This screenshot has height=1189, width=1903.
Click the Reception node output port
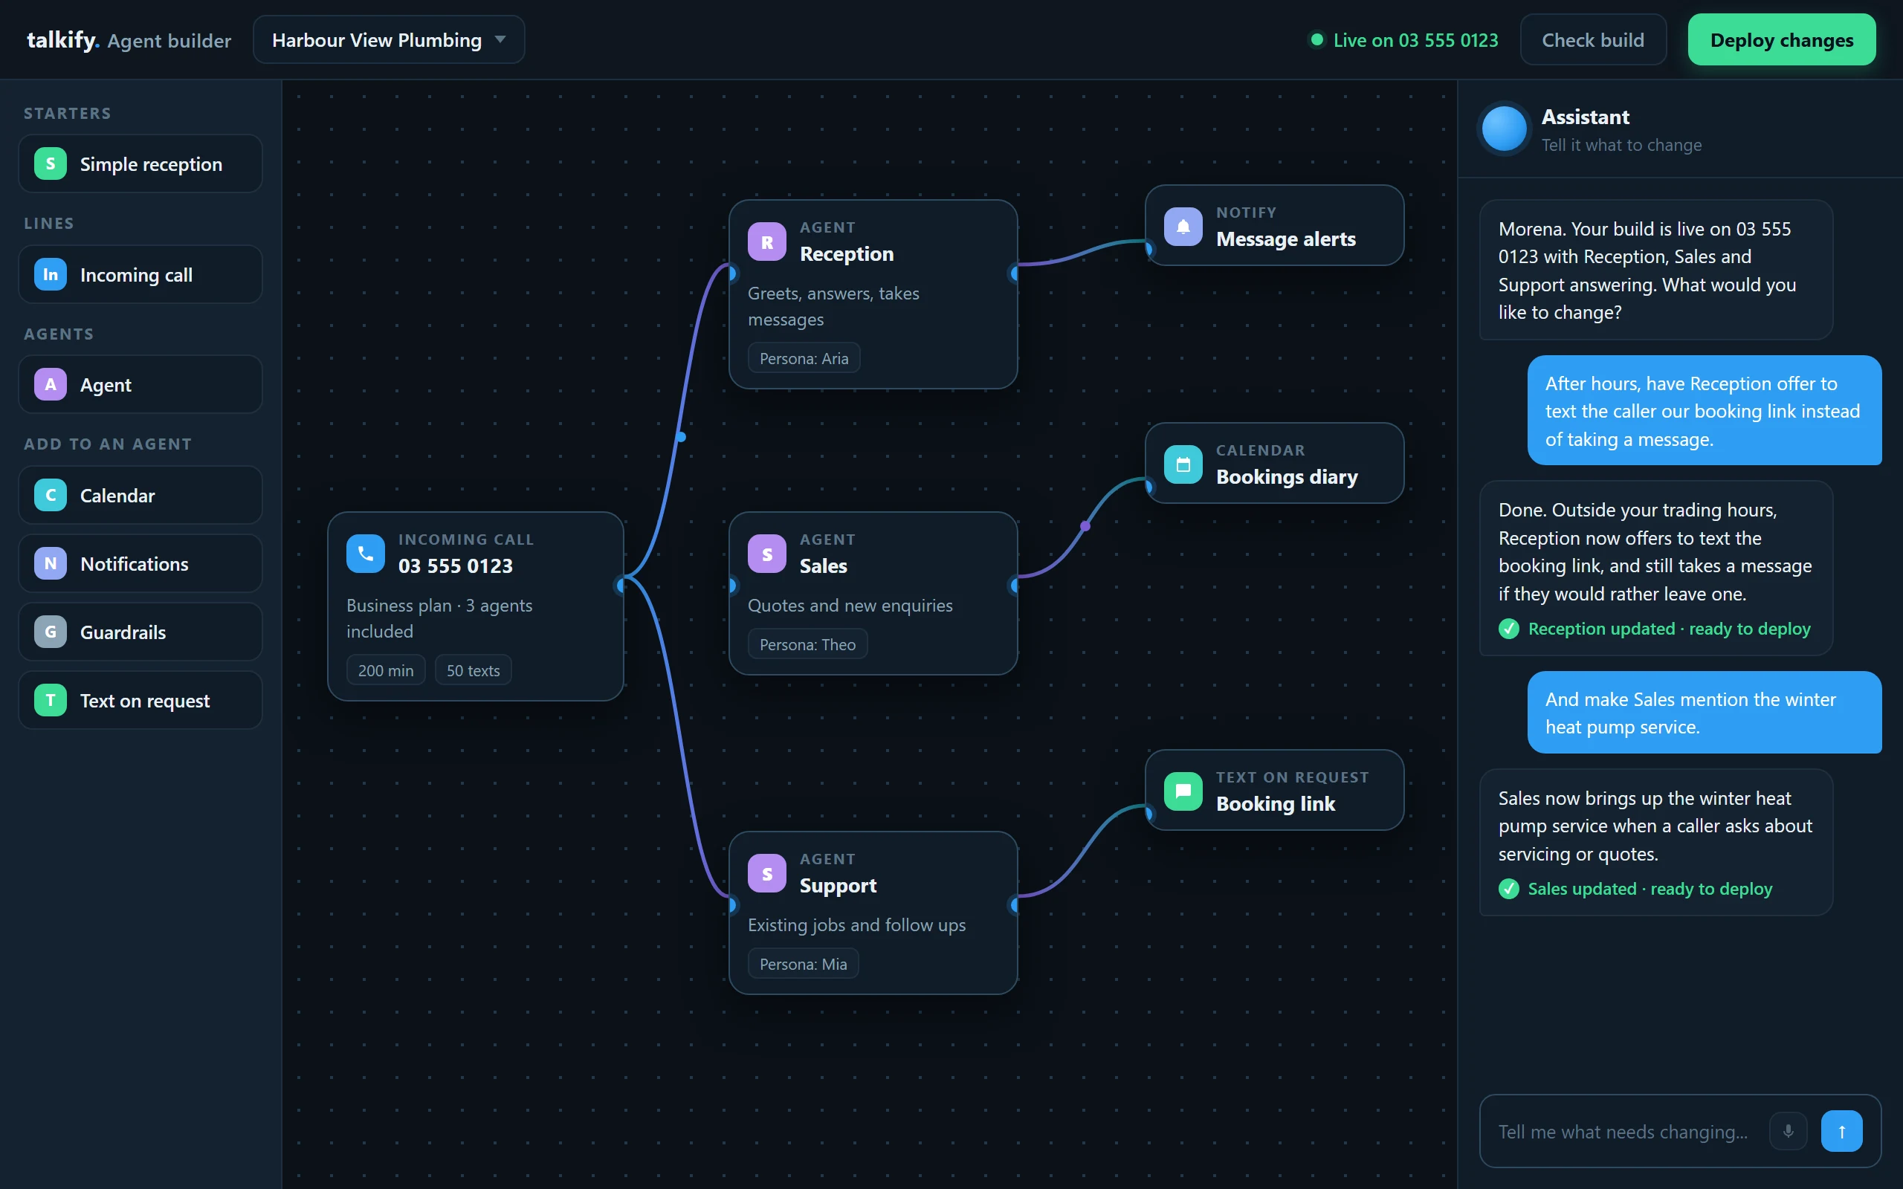coord(1015,273)
